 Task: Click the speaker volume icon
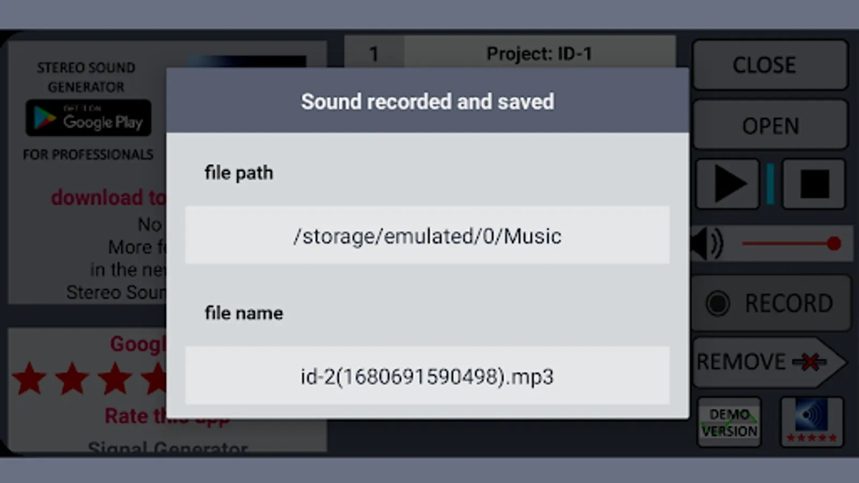pos(708,244)
